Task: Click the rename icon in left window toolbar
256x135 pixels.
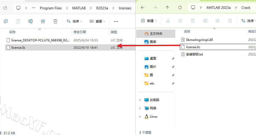Action: coord(31,21)
